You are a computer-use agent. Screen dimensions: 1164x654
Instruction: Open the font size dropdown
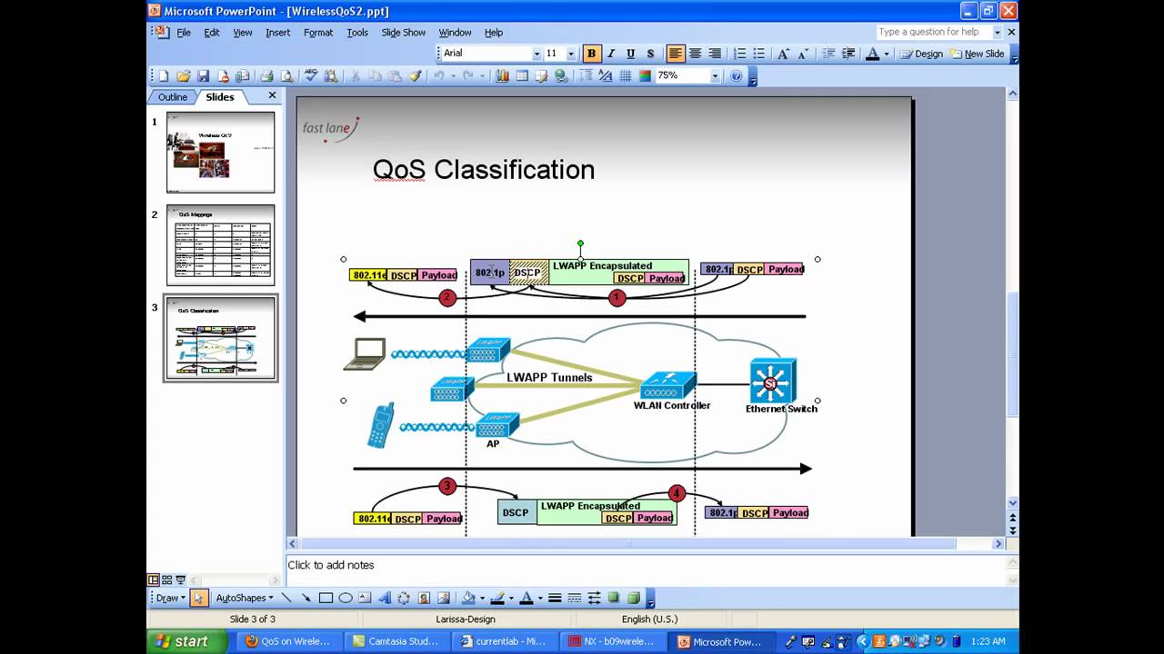pos(571,54)
